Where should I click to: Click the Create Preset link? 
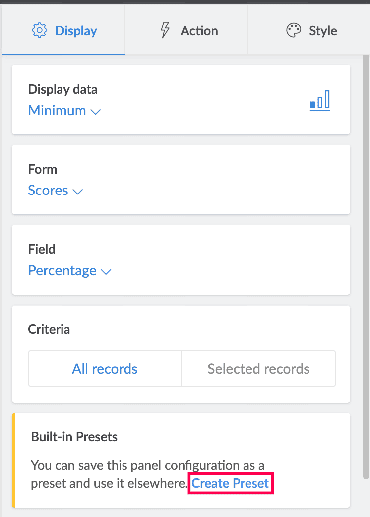[x=231, y=484]
